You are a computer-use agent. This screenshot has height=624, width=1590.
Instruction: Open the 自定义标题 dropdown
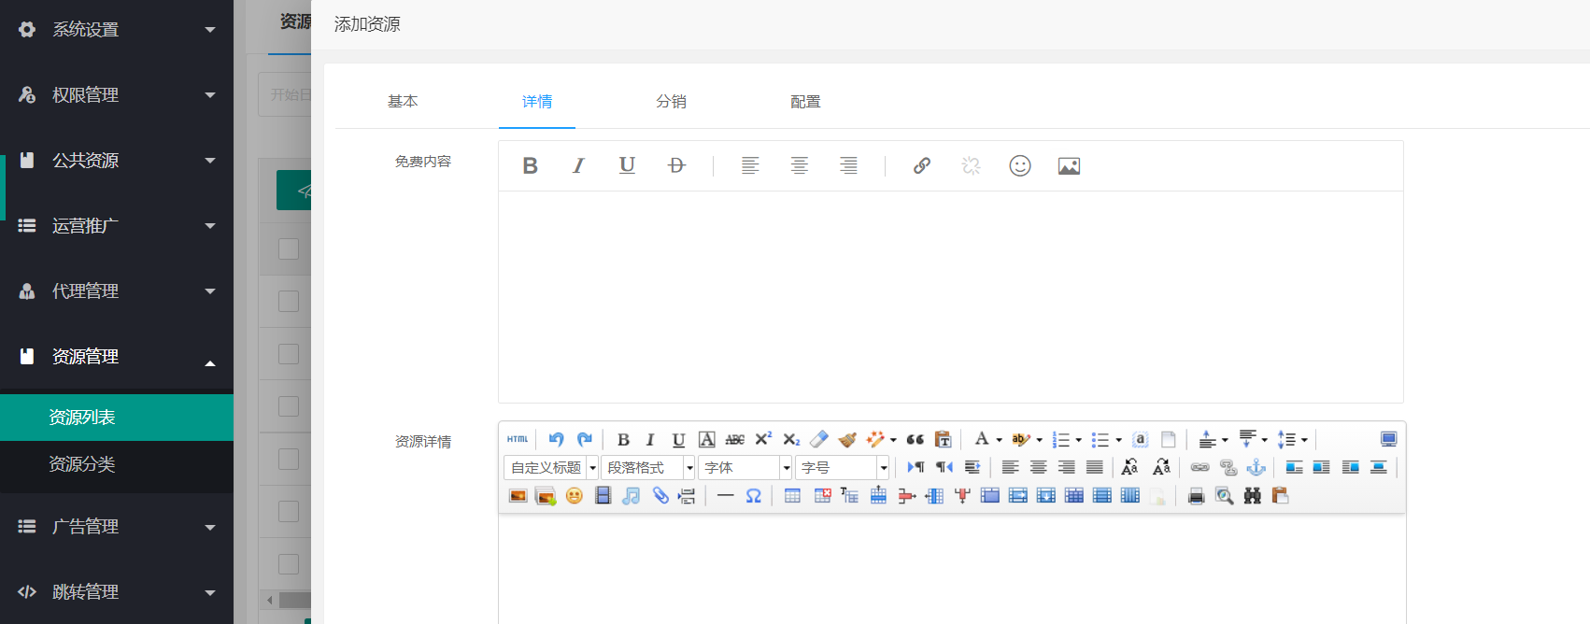pos(551,467)
